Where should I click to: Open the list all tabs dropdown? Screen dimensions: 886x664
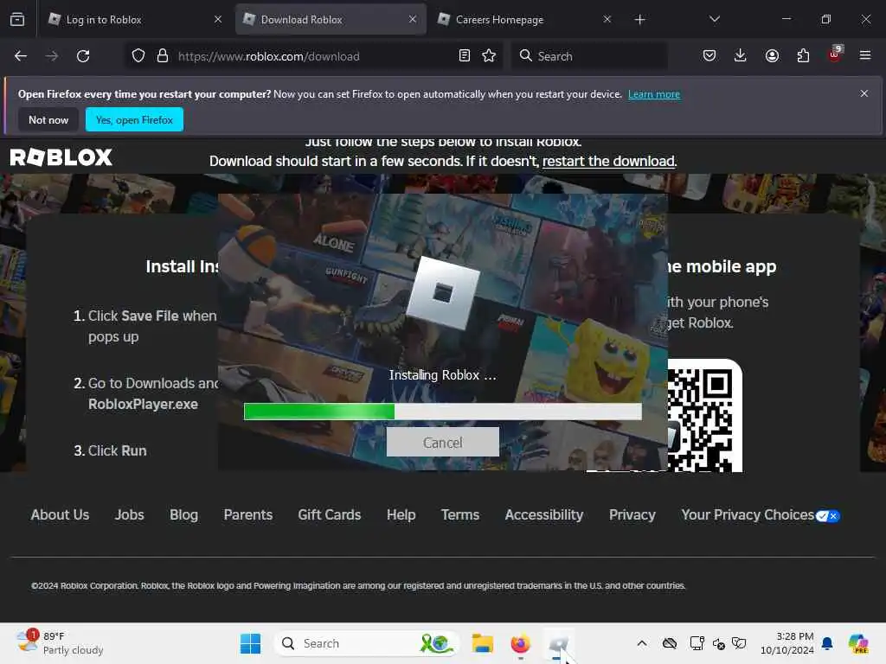tap(714, 20)
